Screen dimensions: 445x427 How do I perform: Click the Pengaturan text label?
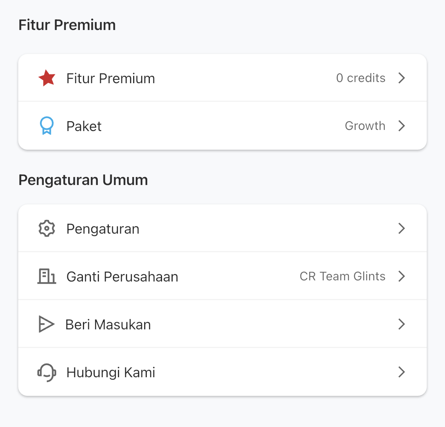coord(103,229)
